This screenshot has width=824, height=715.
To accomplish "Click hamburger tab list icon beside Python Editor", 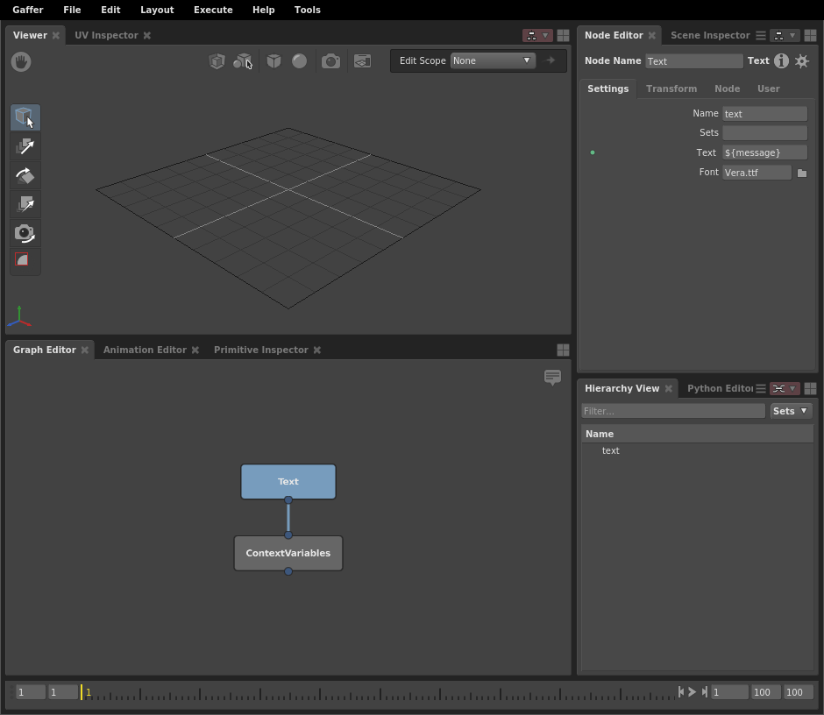I will tap(760, 388).
